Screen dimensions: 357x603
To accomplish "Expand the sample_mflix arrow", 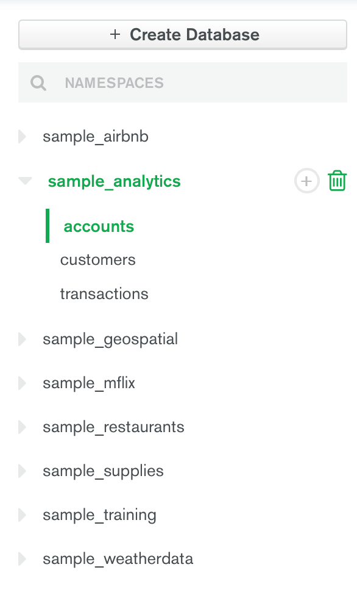I will (x=23, y=383).
